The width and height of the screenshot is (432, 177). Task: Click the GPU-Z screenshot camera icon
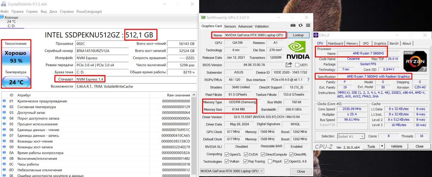293,25
